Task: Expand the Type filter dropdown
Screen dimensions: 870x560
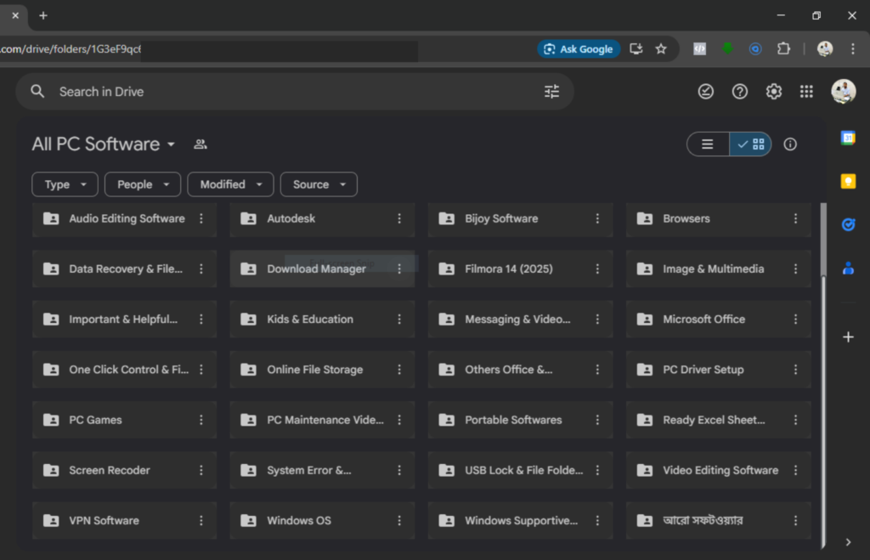Action: coord(65,184)
